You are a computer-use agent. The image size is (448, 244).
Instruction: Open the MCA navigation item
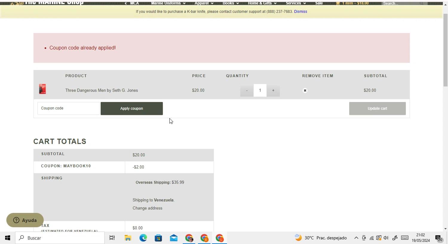pos(134,3)
